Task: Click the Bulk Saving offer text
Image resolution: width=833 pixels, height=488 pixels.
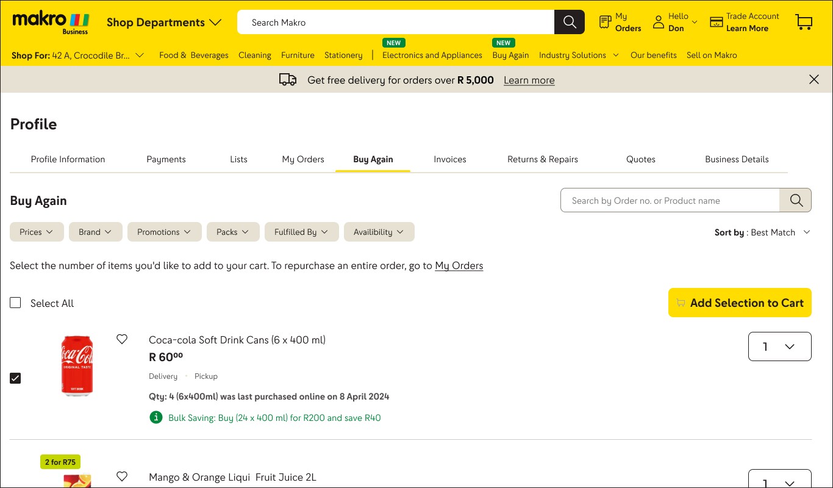Action: (274, 418)
